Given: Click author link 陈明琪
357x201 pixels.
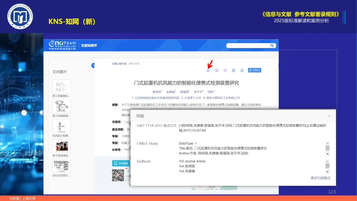Looking at the screenshot, I should (157, 92).
